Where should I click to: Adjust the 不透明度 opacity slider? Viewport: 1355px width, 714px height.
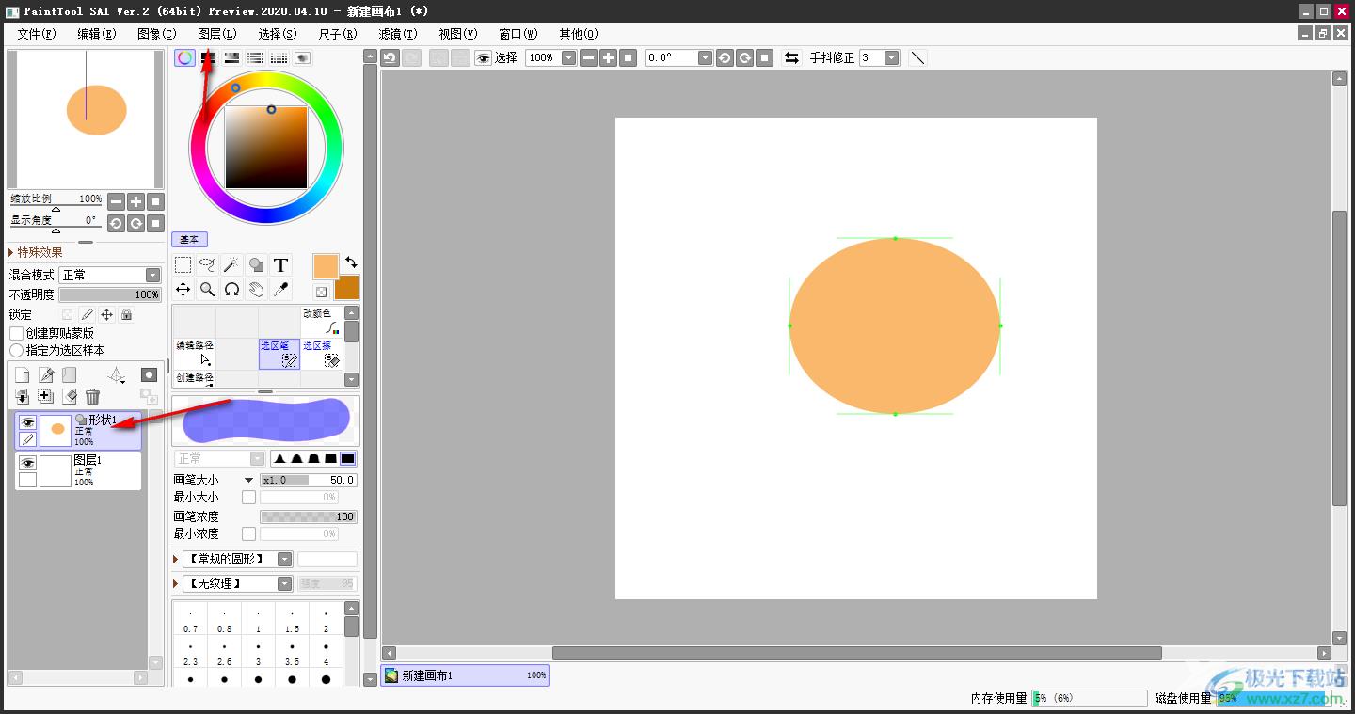(x=110, y=294)
